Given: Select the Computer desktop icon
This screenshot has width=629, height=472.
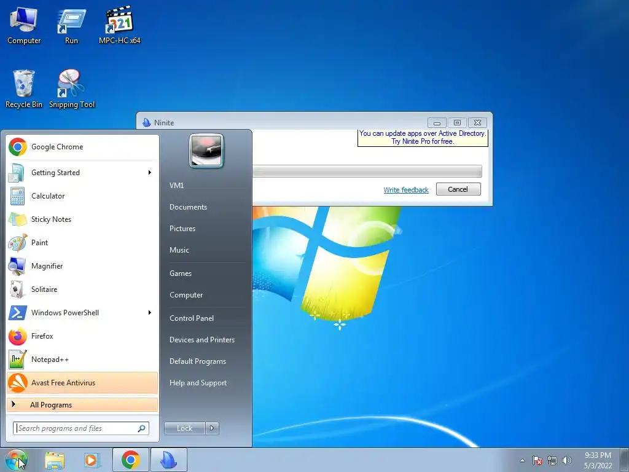Looking at the screenshot, I should coord(24,25).
